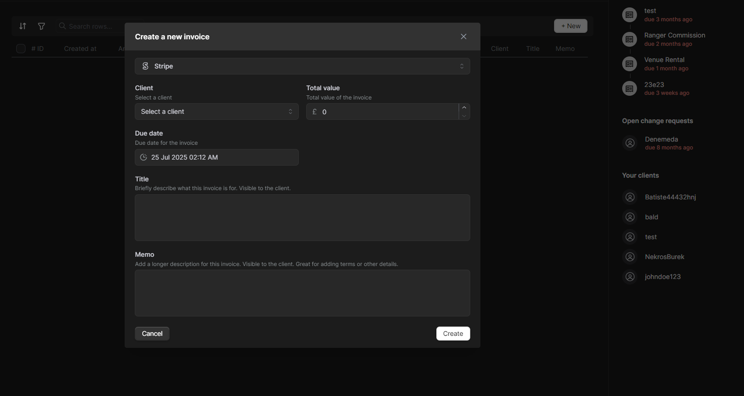The height and width of the screenshot is (396, 744).
Task: Click the sort rows icon
Action: coord(23,26)
